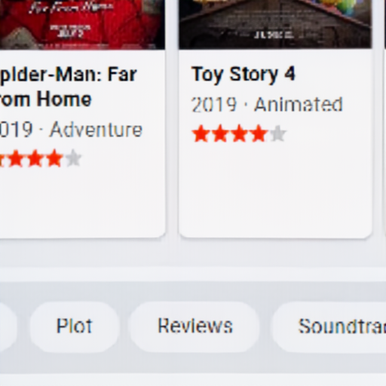
Task: Click the gray star under Spider-Man rating
Action: coord(73,158)
